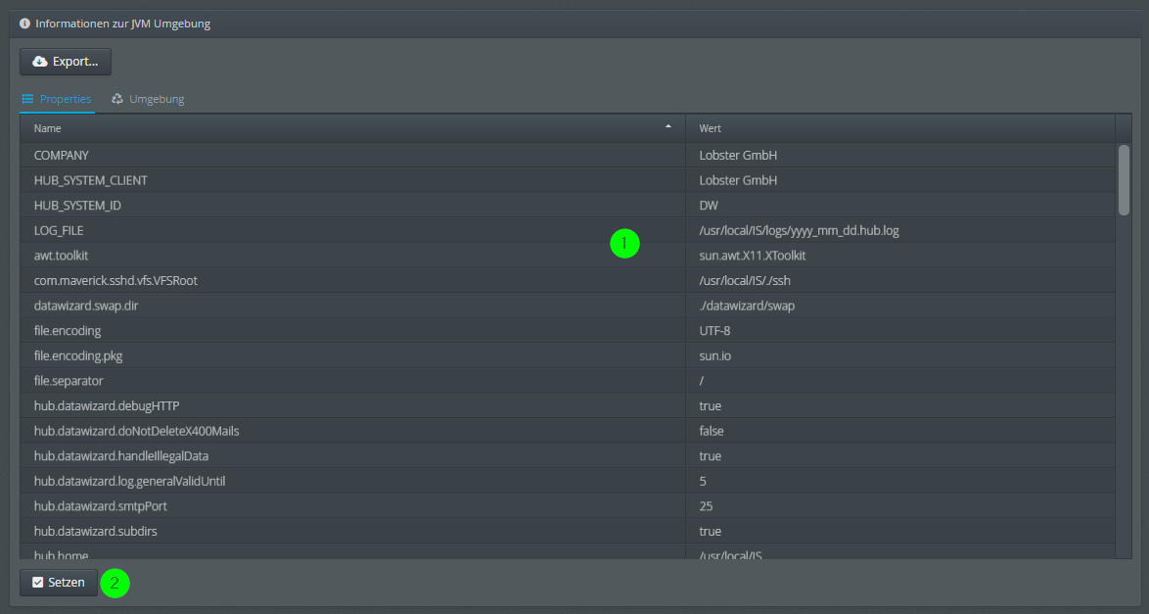Click the recycle icon beside Umgebung
1149x614 pixels.
coord(115,98)
